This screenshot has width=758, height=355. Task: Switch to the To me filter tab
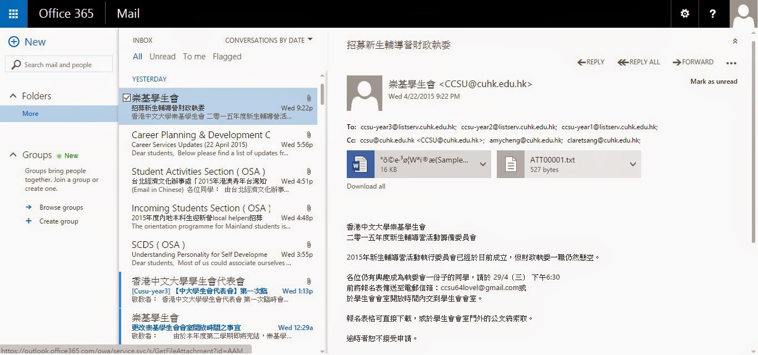pyautogui.click(x=194, y=56)
